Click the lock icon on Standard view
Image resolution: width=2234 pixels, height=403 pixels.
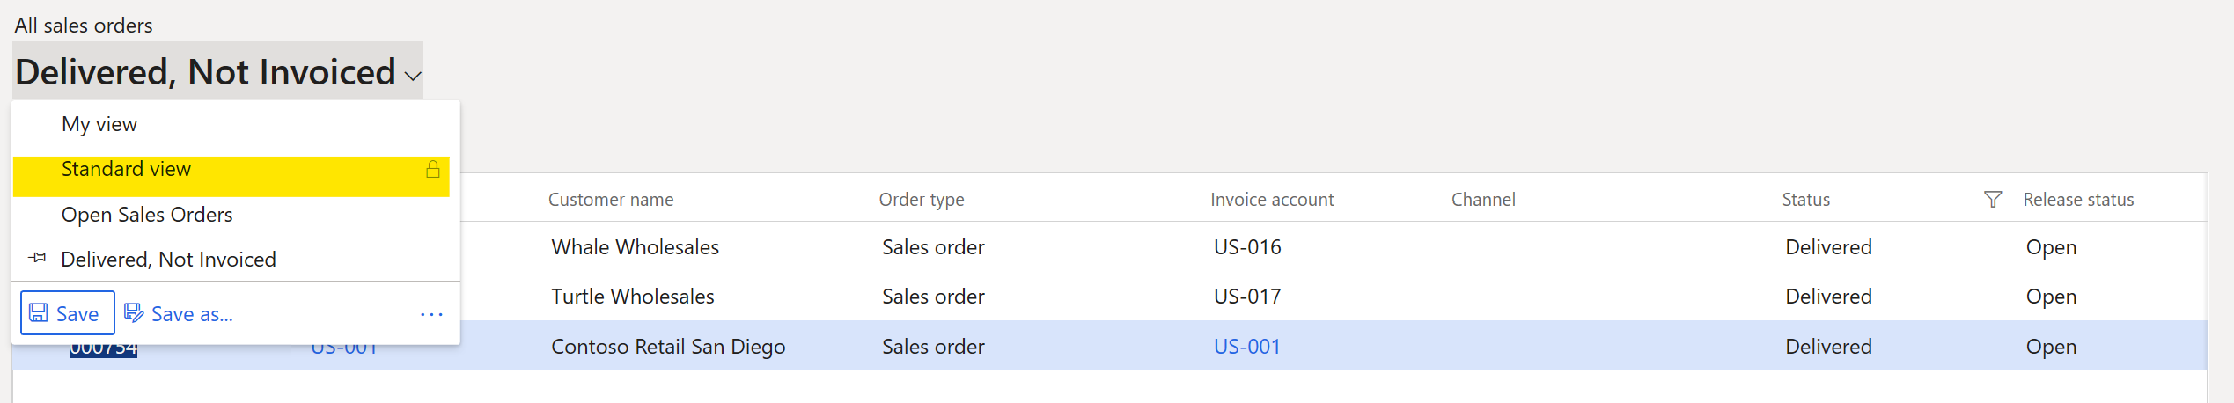click(433, 170)
